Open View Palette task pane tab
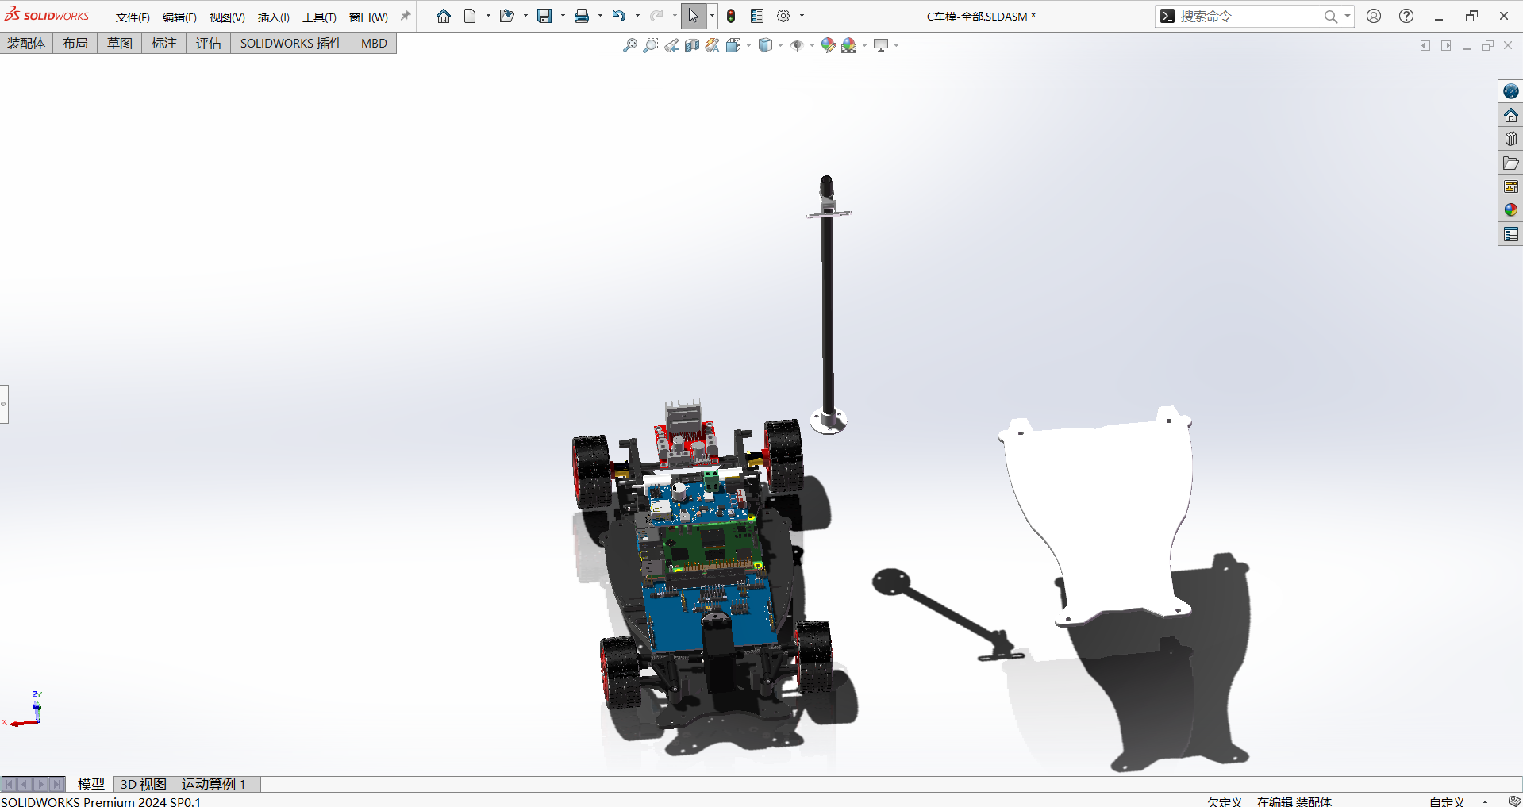 (1510, 186)
